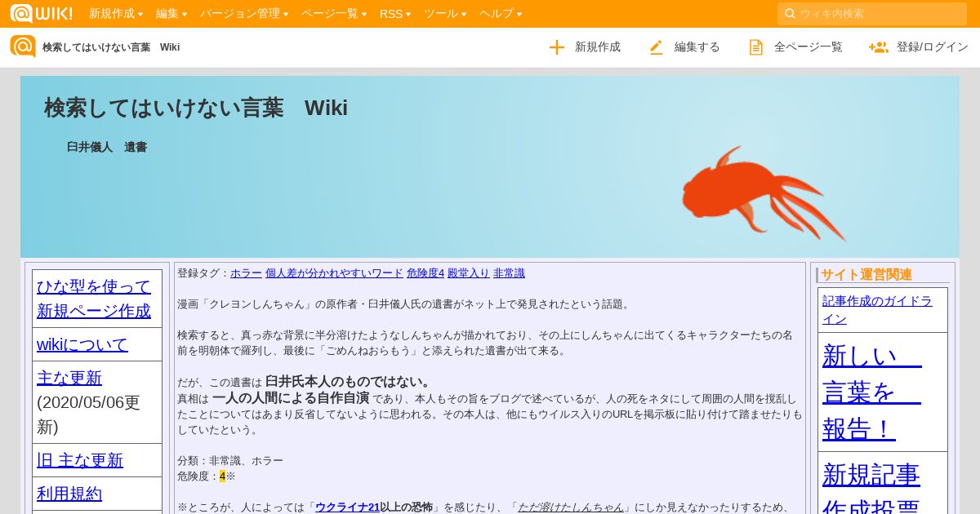
Task: Open 旧 主な更新 sidebar link
Action: (80, 460)
